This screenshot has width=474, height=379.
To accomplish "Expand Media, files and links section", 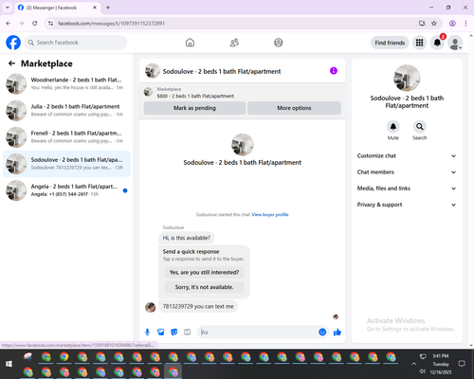I will click(x=407, y=189).
